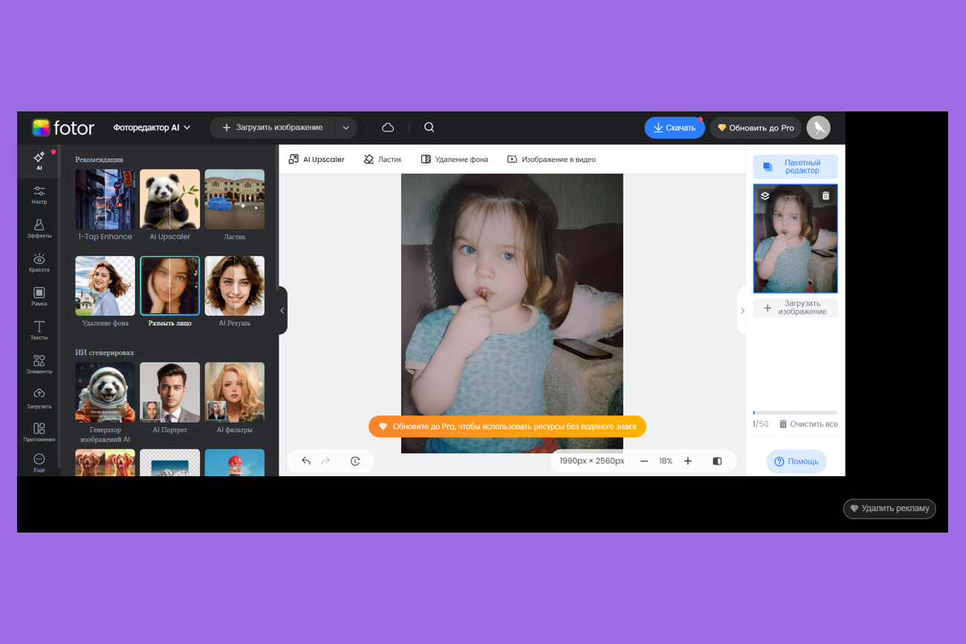Toggle the before/after compare view icon

[x=717, y=461]
